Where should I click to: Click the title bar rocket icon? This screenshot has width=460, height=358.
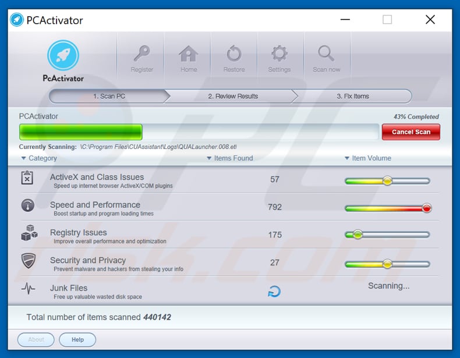[x=17, y=20]
